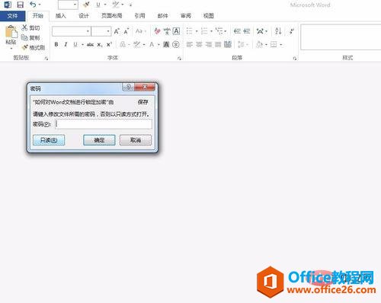The height and width of the screenshot is (303, 381).
Task: Click the Align Left icon
Action: tap(189, 45)
